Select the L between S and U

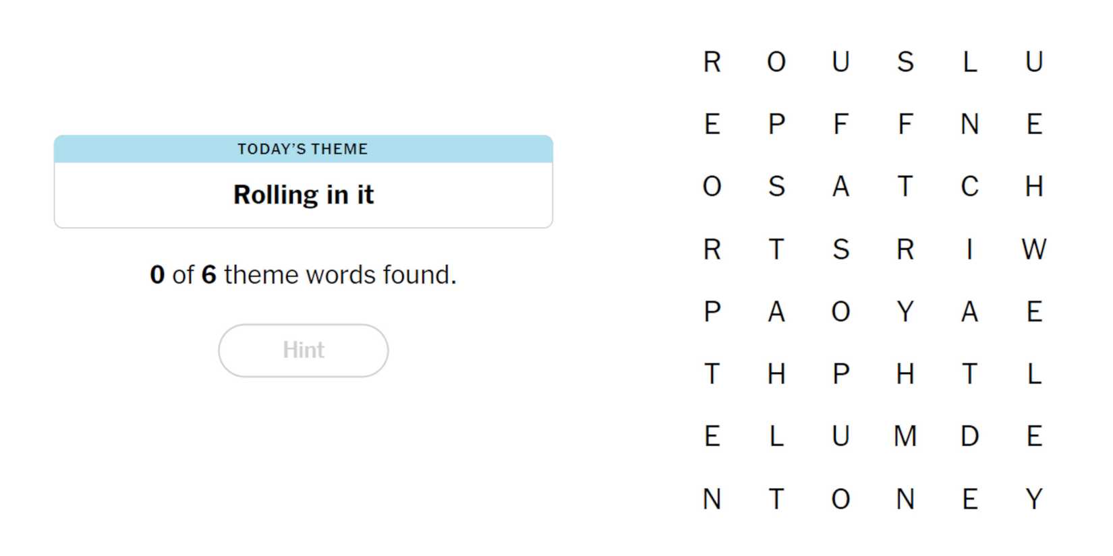969,62
